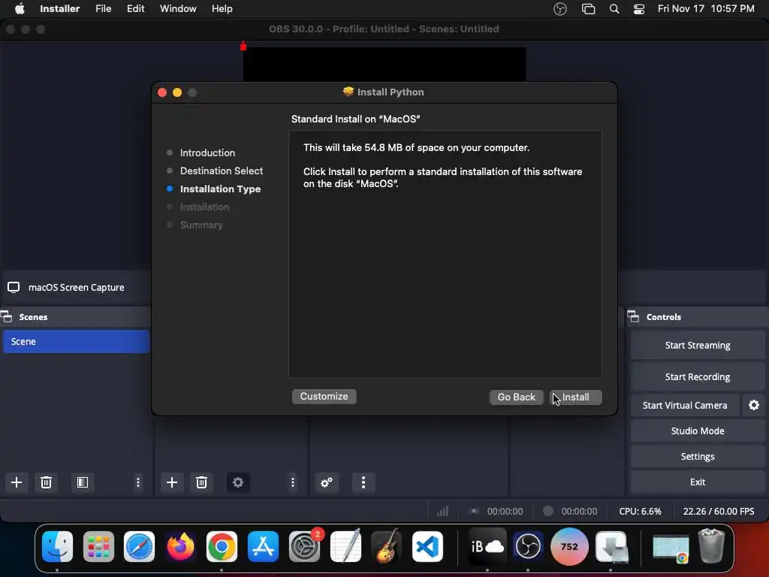
Task: Click network signal icon in OBS status bar
Action: (x=443, y=511)
